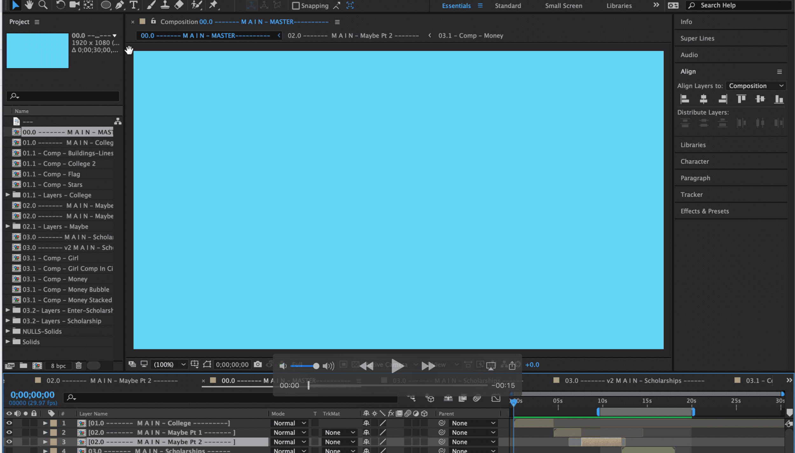This screenshot has height=453, width=795.
Task: Click the 8 bpc color depth button
Action: coord(59,366)
